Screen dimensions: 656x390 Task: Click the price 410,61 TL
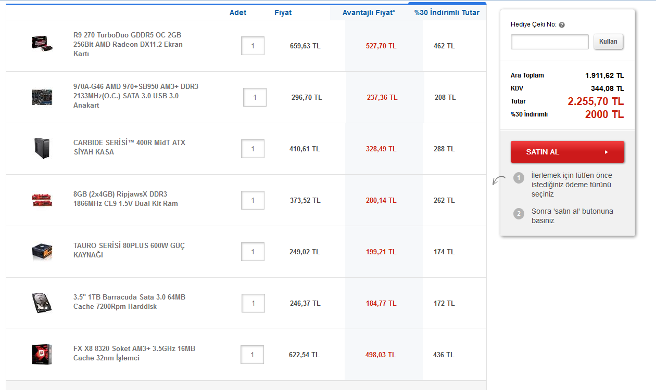pos(305,149)
